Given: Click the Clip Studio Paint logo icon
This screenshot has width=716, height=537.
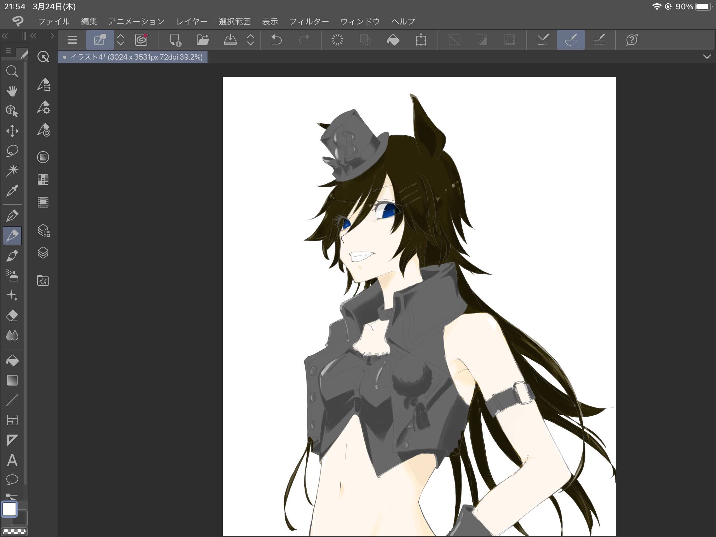Looking at the screenshot, I should [x=18, y=22].
